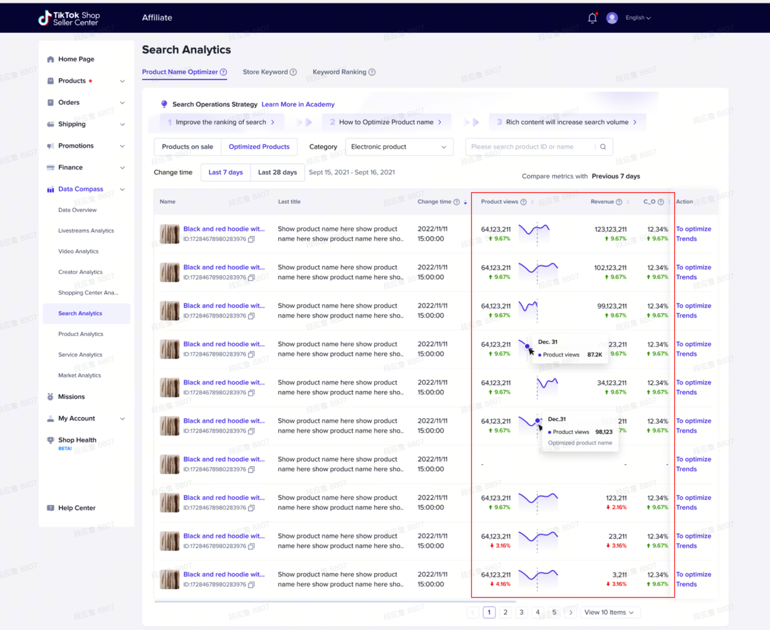
Task: Switch to Last 28 days range
Action: click(x=277, y=172)
